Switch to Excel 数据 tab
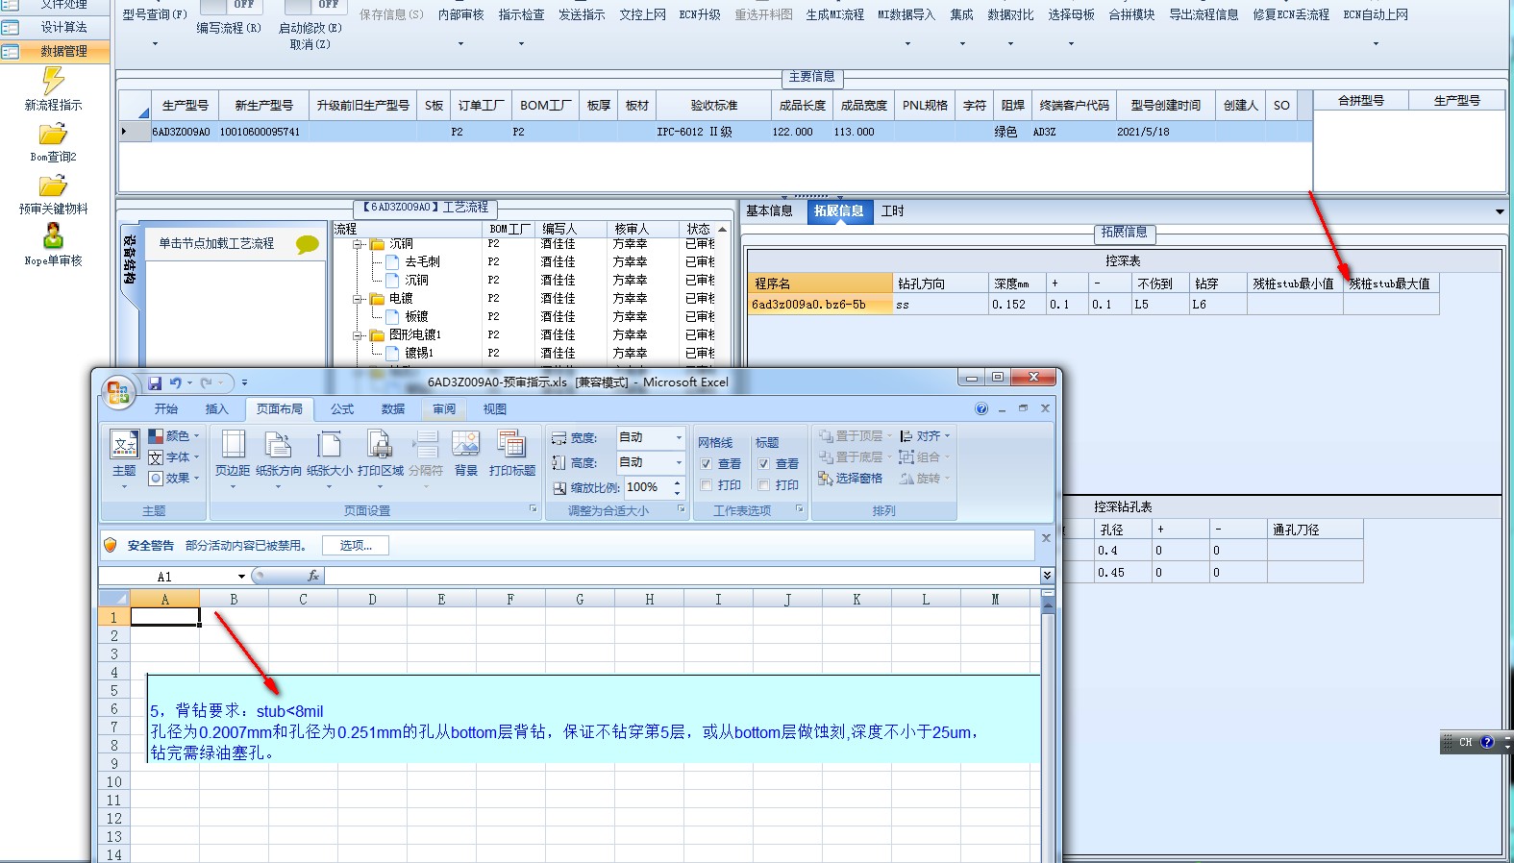 tap(393, 409)
